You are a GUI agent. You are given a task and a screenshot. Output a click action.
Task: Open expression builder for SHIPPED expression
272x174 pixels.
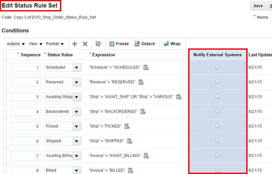(x=129, y=141)
